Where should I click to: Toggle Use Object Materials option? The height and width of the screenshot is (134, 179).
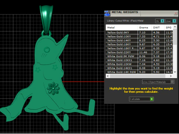158,82
